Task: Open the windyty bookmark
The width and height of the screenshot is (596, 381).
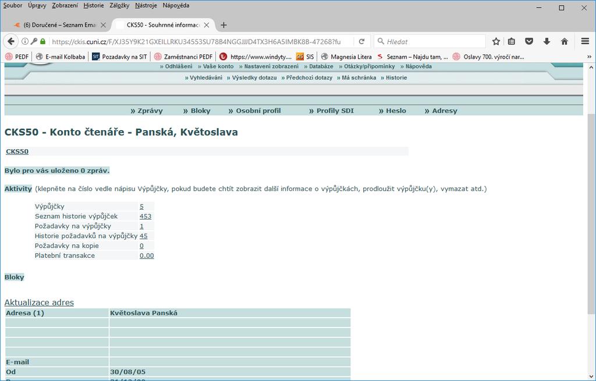Action: click(256, 56)
